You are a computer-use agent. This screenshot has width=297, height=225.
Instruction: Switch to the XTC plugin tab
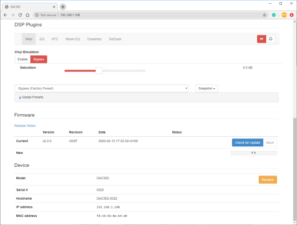click(55, 39)
